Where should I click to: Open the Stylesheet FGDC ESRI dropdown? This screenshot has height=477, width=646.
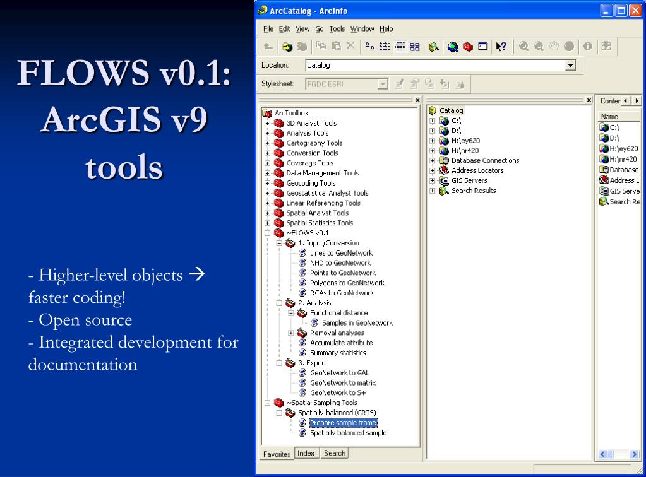[383, 84]
